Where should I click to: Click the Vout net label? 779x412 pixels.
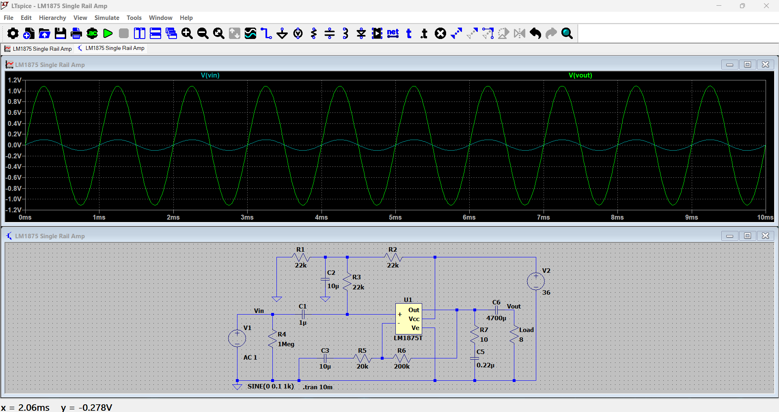(x=514, y=306)
